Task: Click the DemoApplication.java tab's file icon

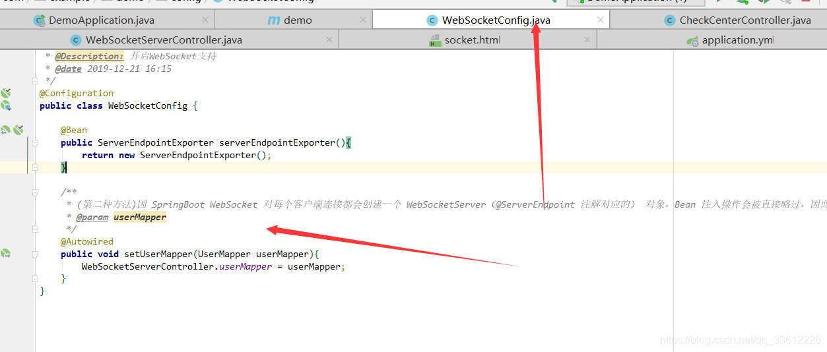Action: click(40, 20)
